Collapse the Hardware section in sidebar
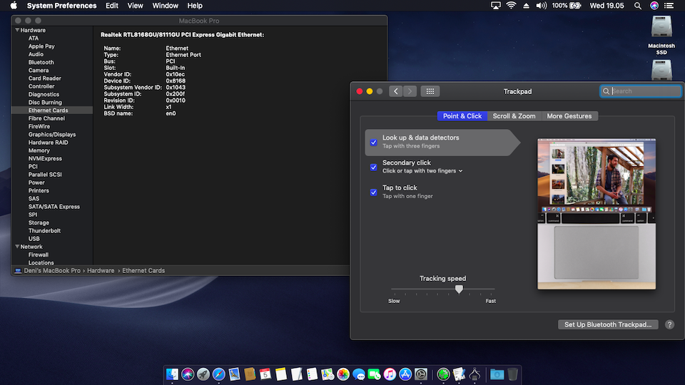Viewport: 685px width, 385px height. pyautogui.click(x=16, y=31)
